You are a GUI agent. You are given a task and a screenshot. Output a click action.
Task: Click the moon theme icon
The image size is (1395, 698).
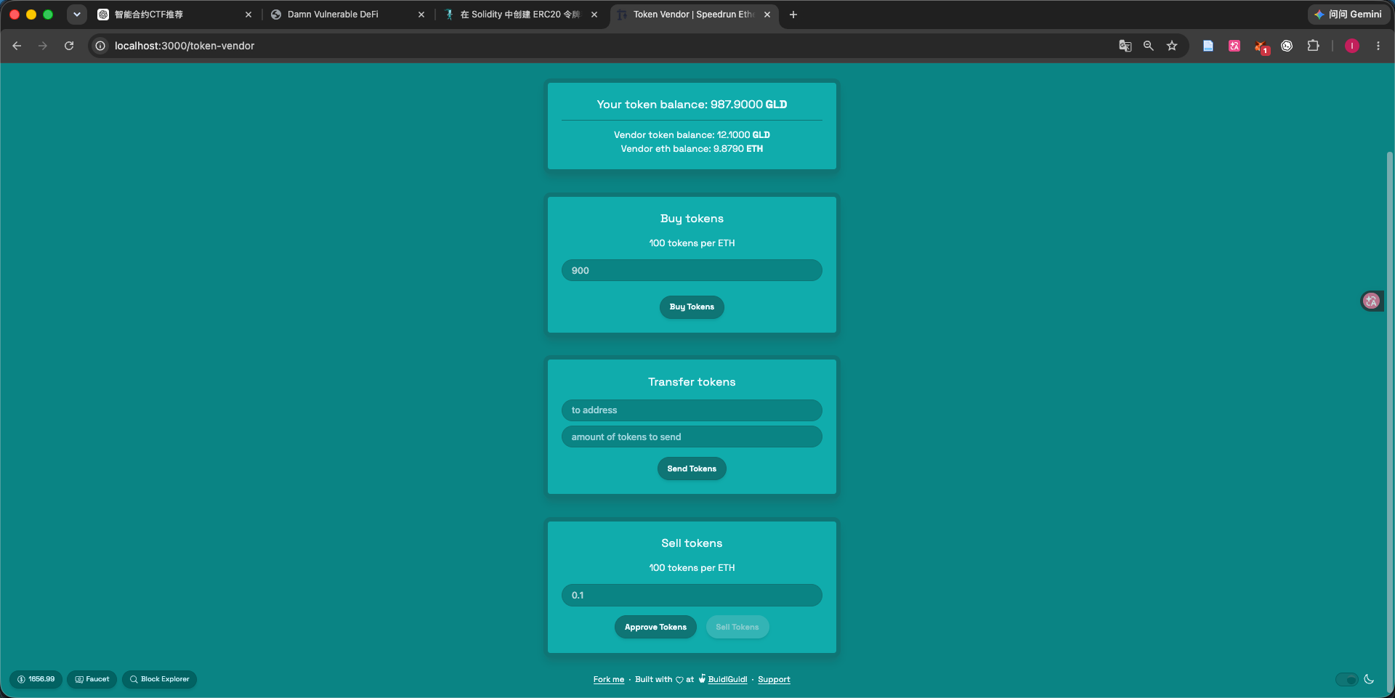tap(1369, 679)
